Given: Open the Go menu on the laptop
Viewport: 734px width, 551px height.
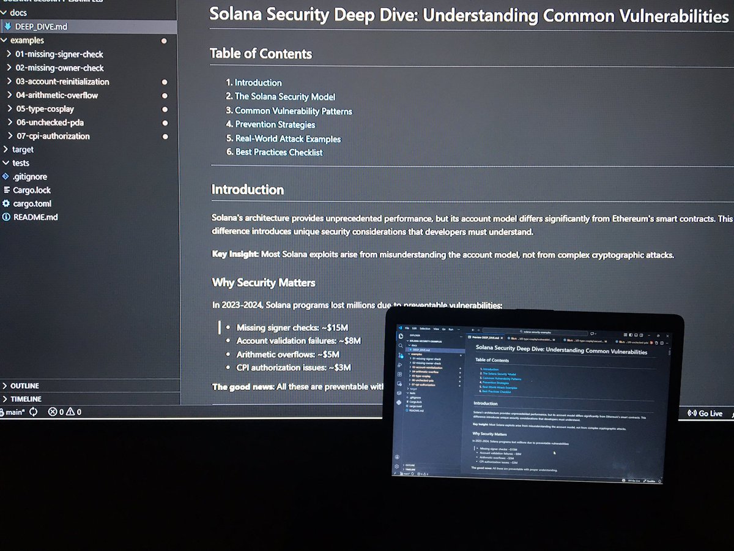Looking at the screenshot, I should tap(444, 329).
